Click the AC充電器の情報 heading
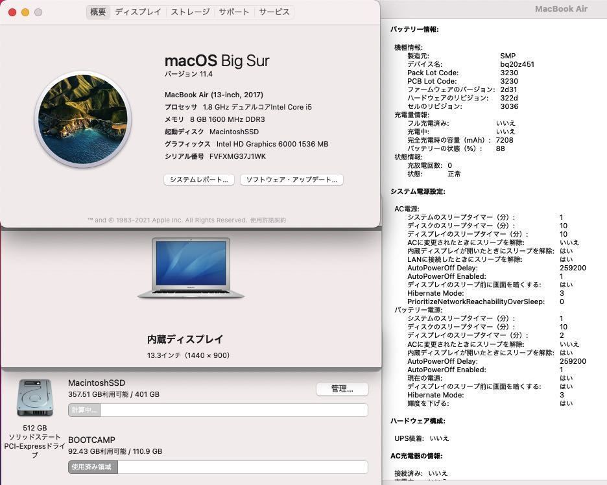The image size is (607, 485). pos(416,456)
